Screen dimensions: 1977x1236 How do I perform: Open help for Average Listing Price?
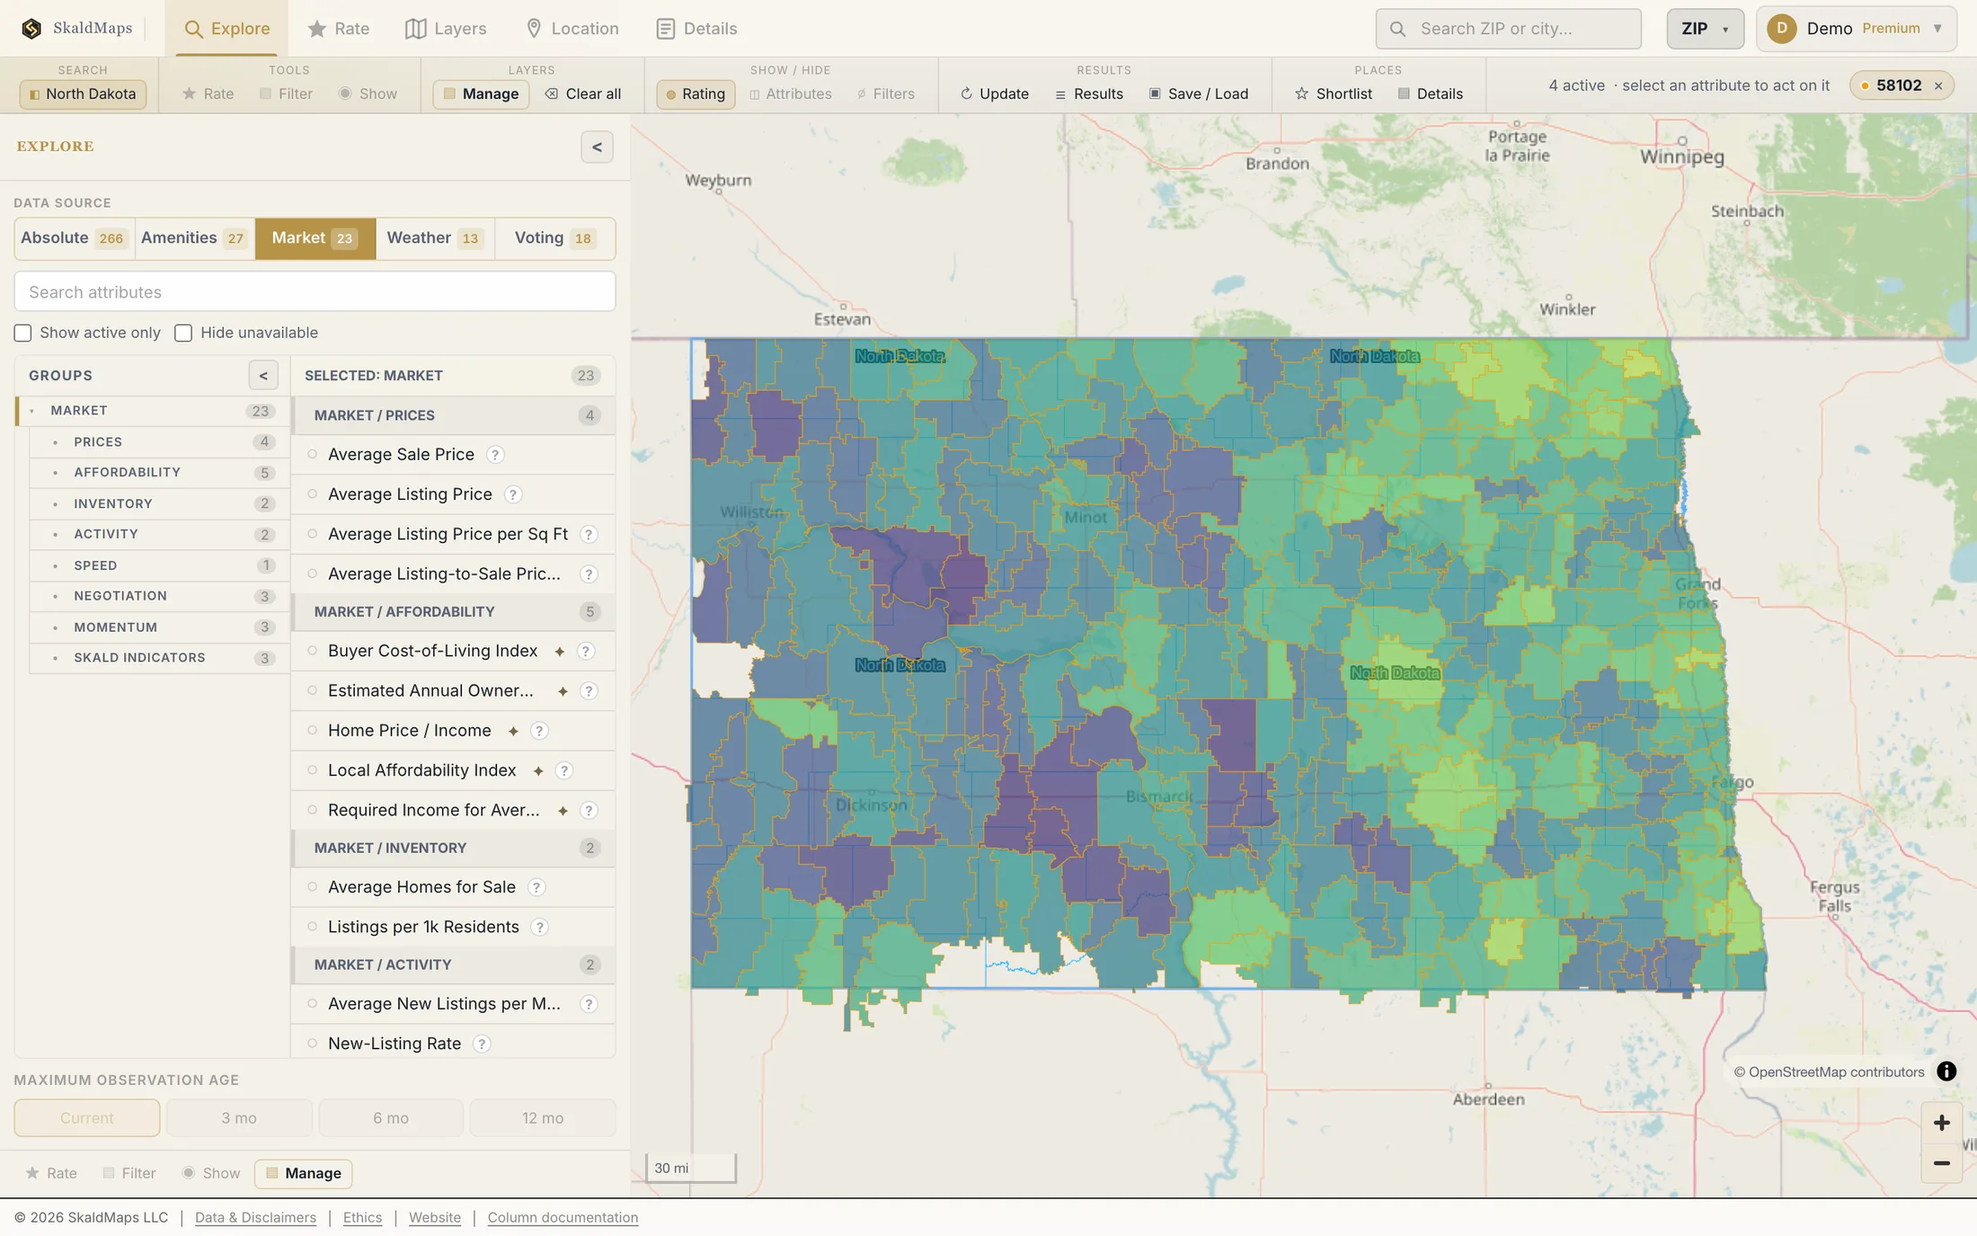coord(513,494)
